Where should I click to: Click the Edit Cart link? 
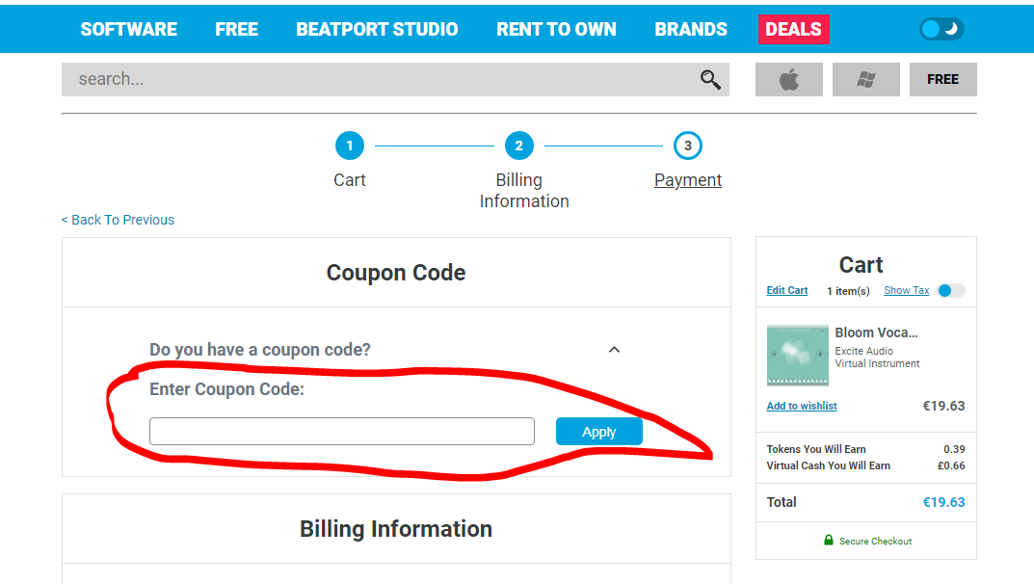click(787, 291)
